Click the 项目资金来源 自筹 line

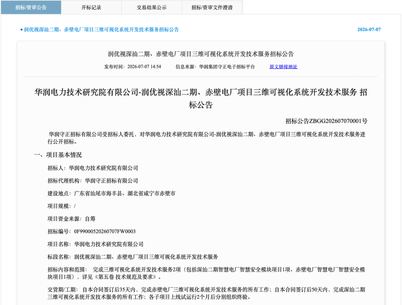pos(71,219)
